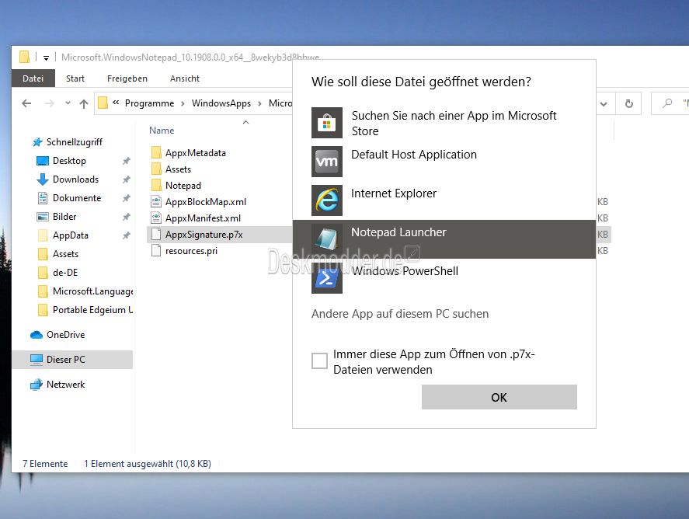Viewport: 689px width, 519px height.
Task: Confirm the dialog with OK
Action: click(499, 397)
